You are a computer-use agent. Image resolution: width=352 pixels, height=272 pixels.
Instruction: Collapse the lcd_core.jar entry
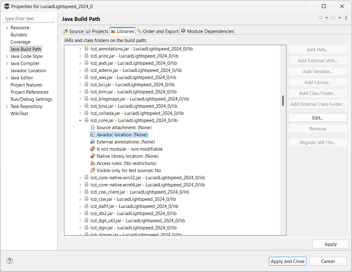tap(80, 120)
